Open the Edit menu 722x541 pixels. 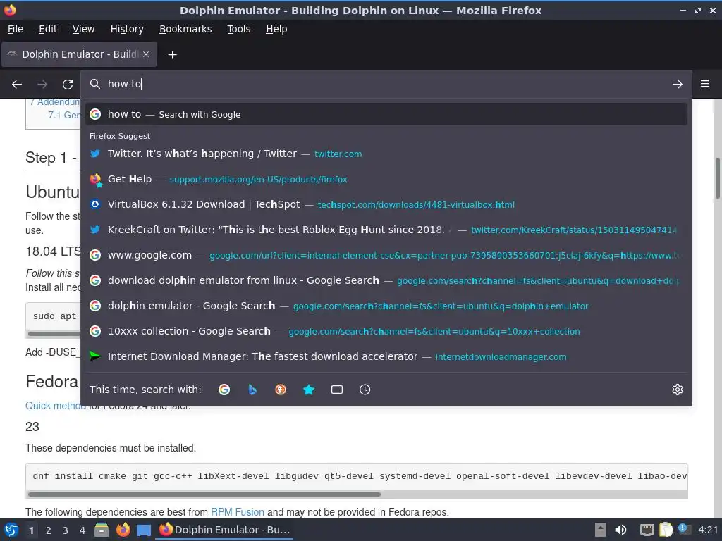coord(48,29)
